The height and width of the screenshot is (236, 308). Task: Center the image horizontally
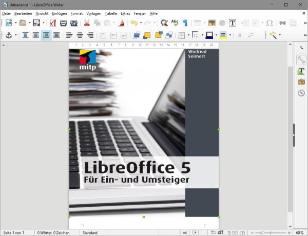pyautogui.click(x=80, y=35)
